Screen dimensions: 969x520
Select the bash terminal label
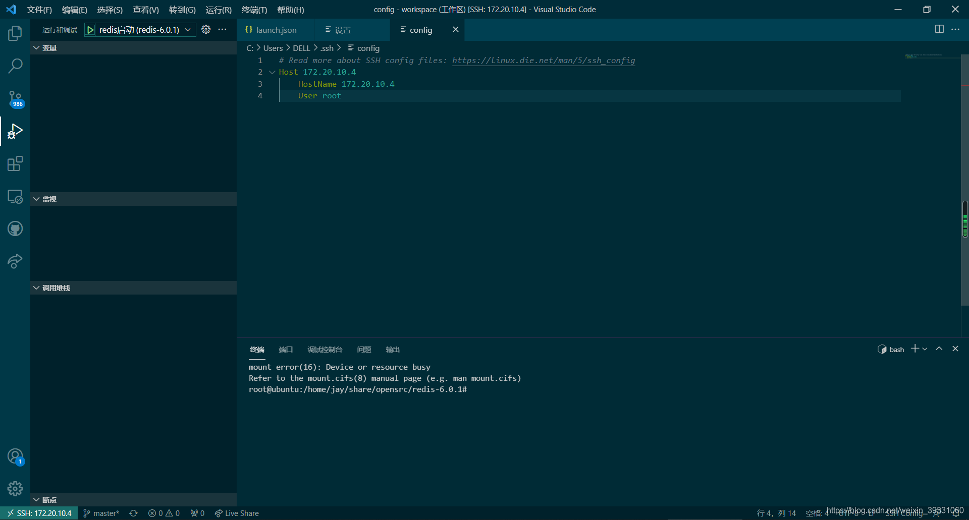891,349
